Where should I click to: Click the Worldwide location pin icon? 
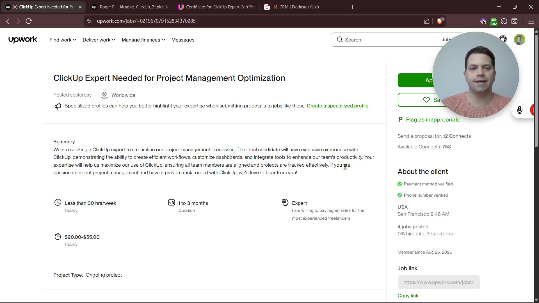coord(104,95)
